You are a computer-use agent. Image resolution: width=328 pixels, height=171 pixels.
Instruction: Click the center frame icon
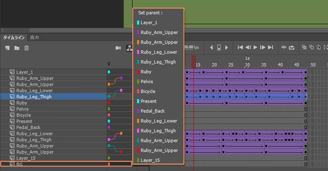tap(284, 47)
